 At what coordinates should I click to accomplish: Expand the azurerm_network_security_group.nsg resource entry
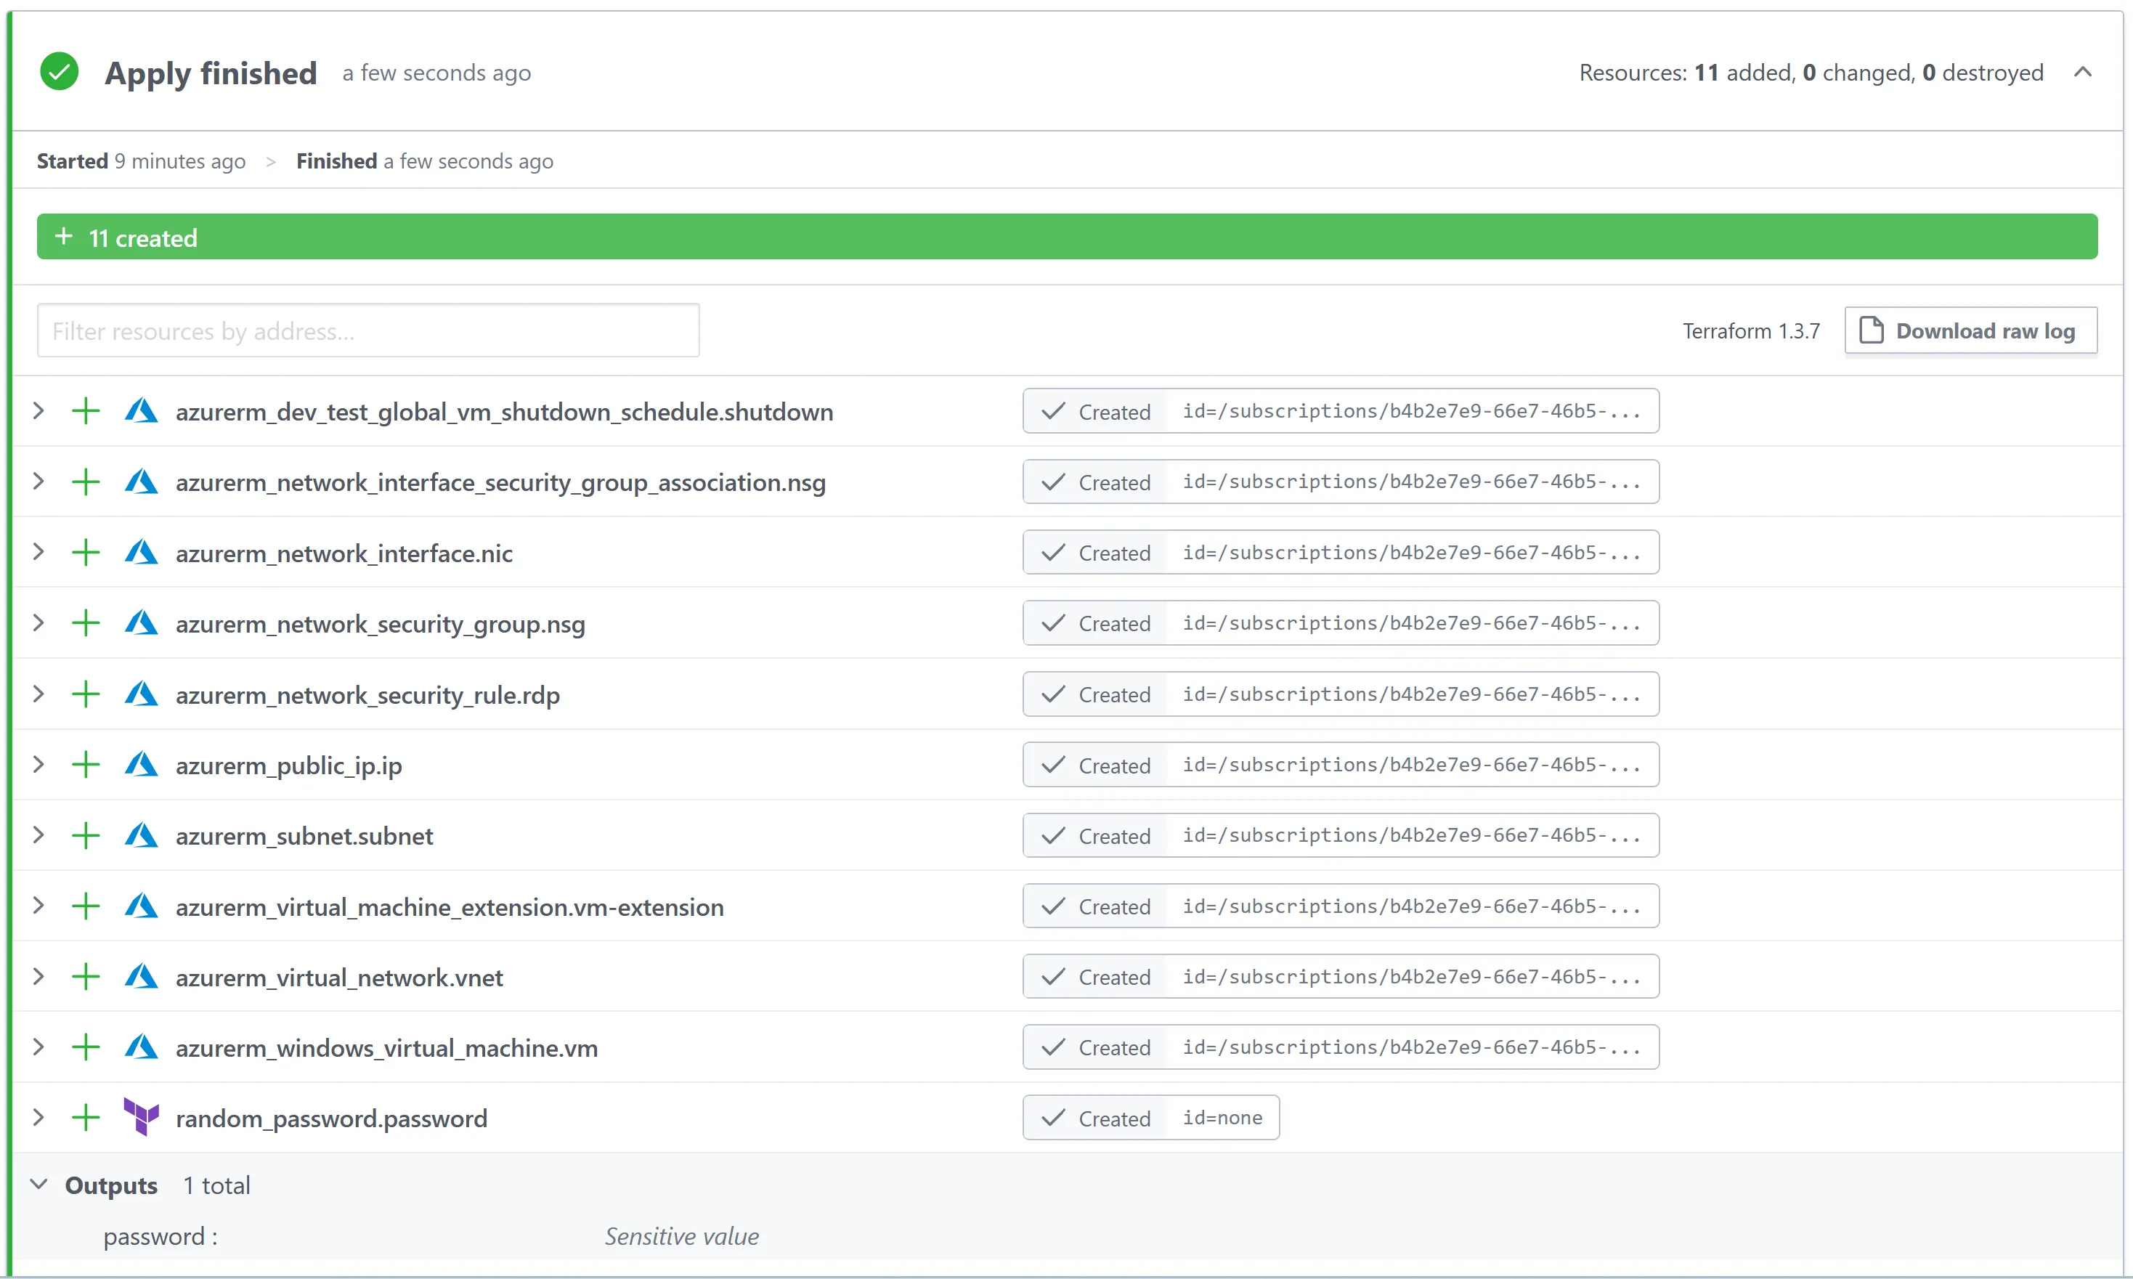point(38,623)
